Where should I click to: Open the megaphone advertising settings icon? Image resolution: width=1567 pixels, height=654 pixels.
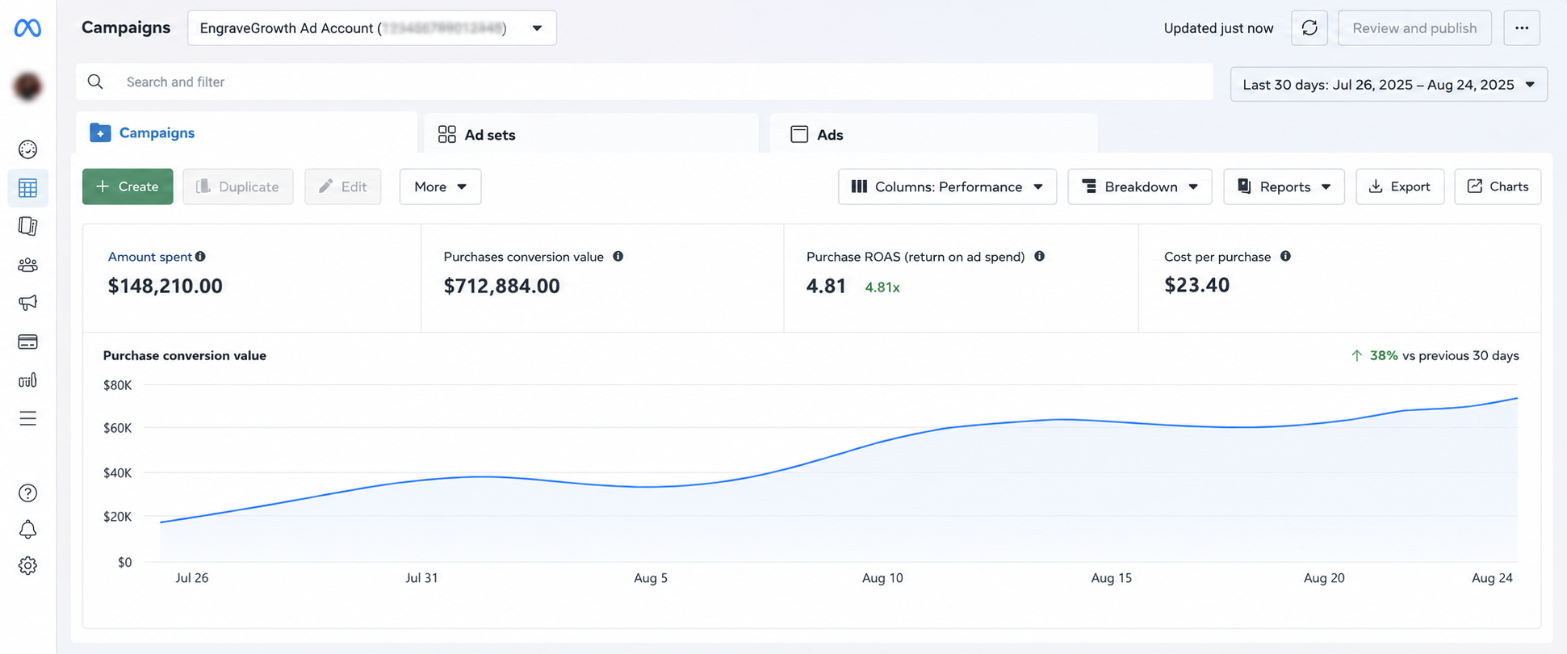[27, 303]
